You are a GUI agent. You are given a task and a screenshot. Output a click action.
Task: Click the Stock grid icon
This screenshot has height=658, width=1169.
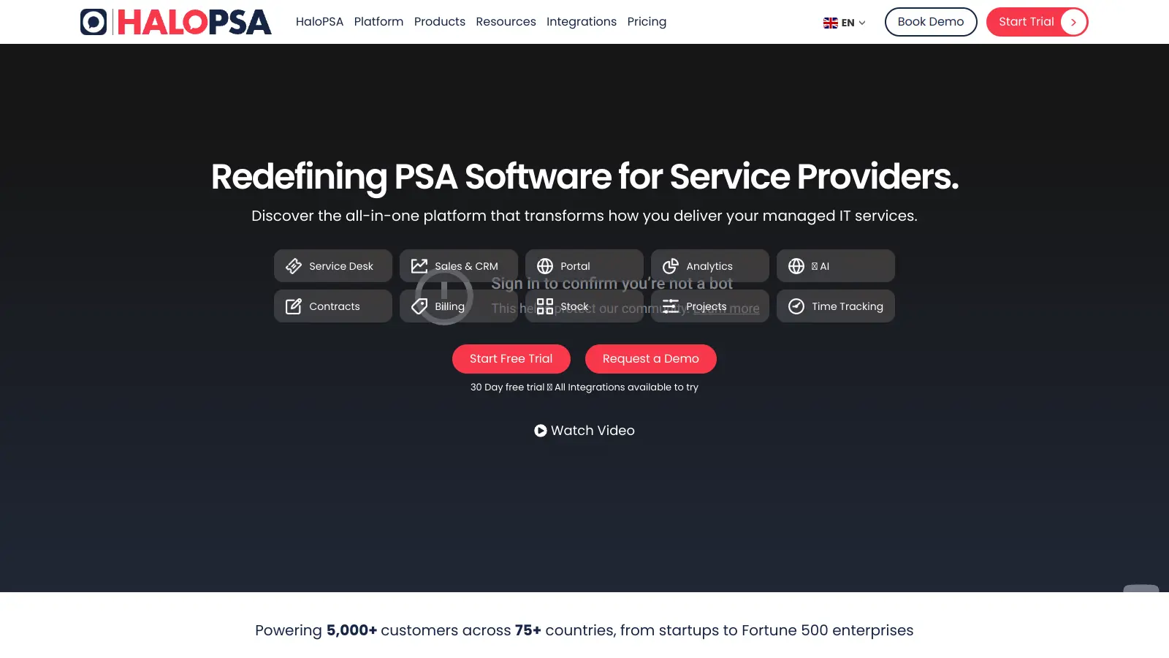[x=545, y=306]
